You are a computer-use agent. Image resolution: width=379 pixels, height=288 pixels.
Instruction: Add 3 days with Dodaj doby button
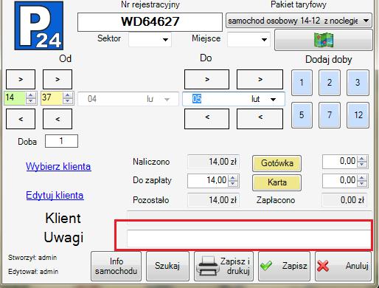tap(358, 83)
